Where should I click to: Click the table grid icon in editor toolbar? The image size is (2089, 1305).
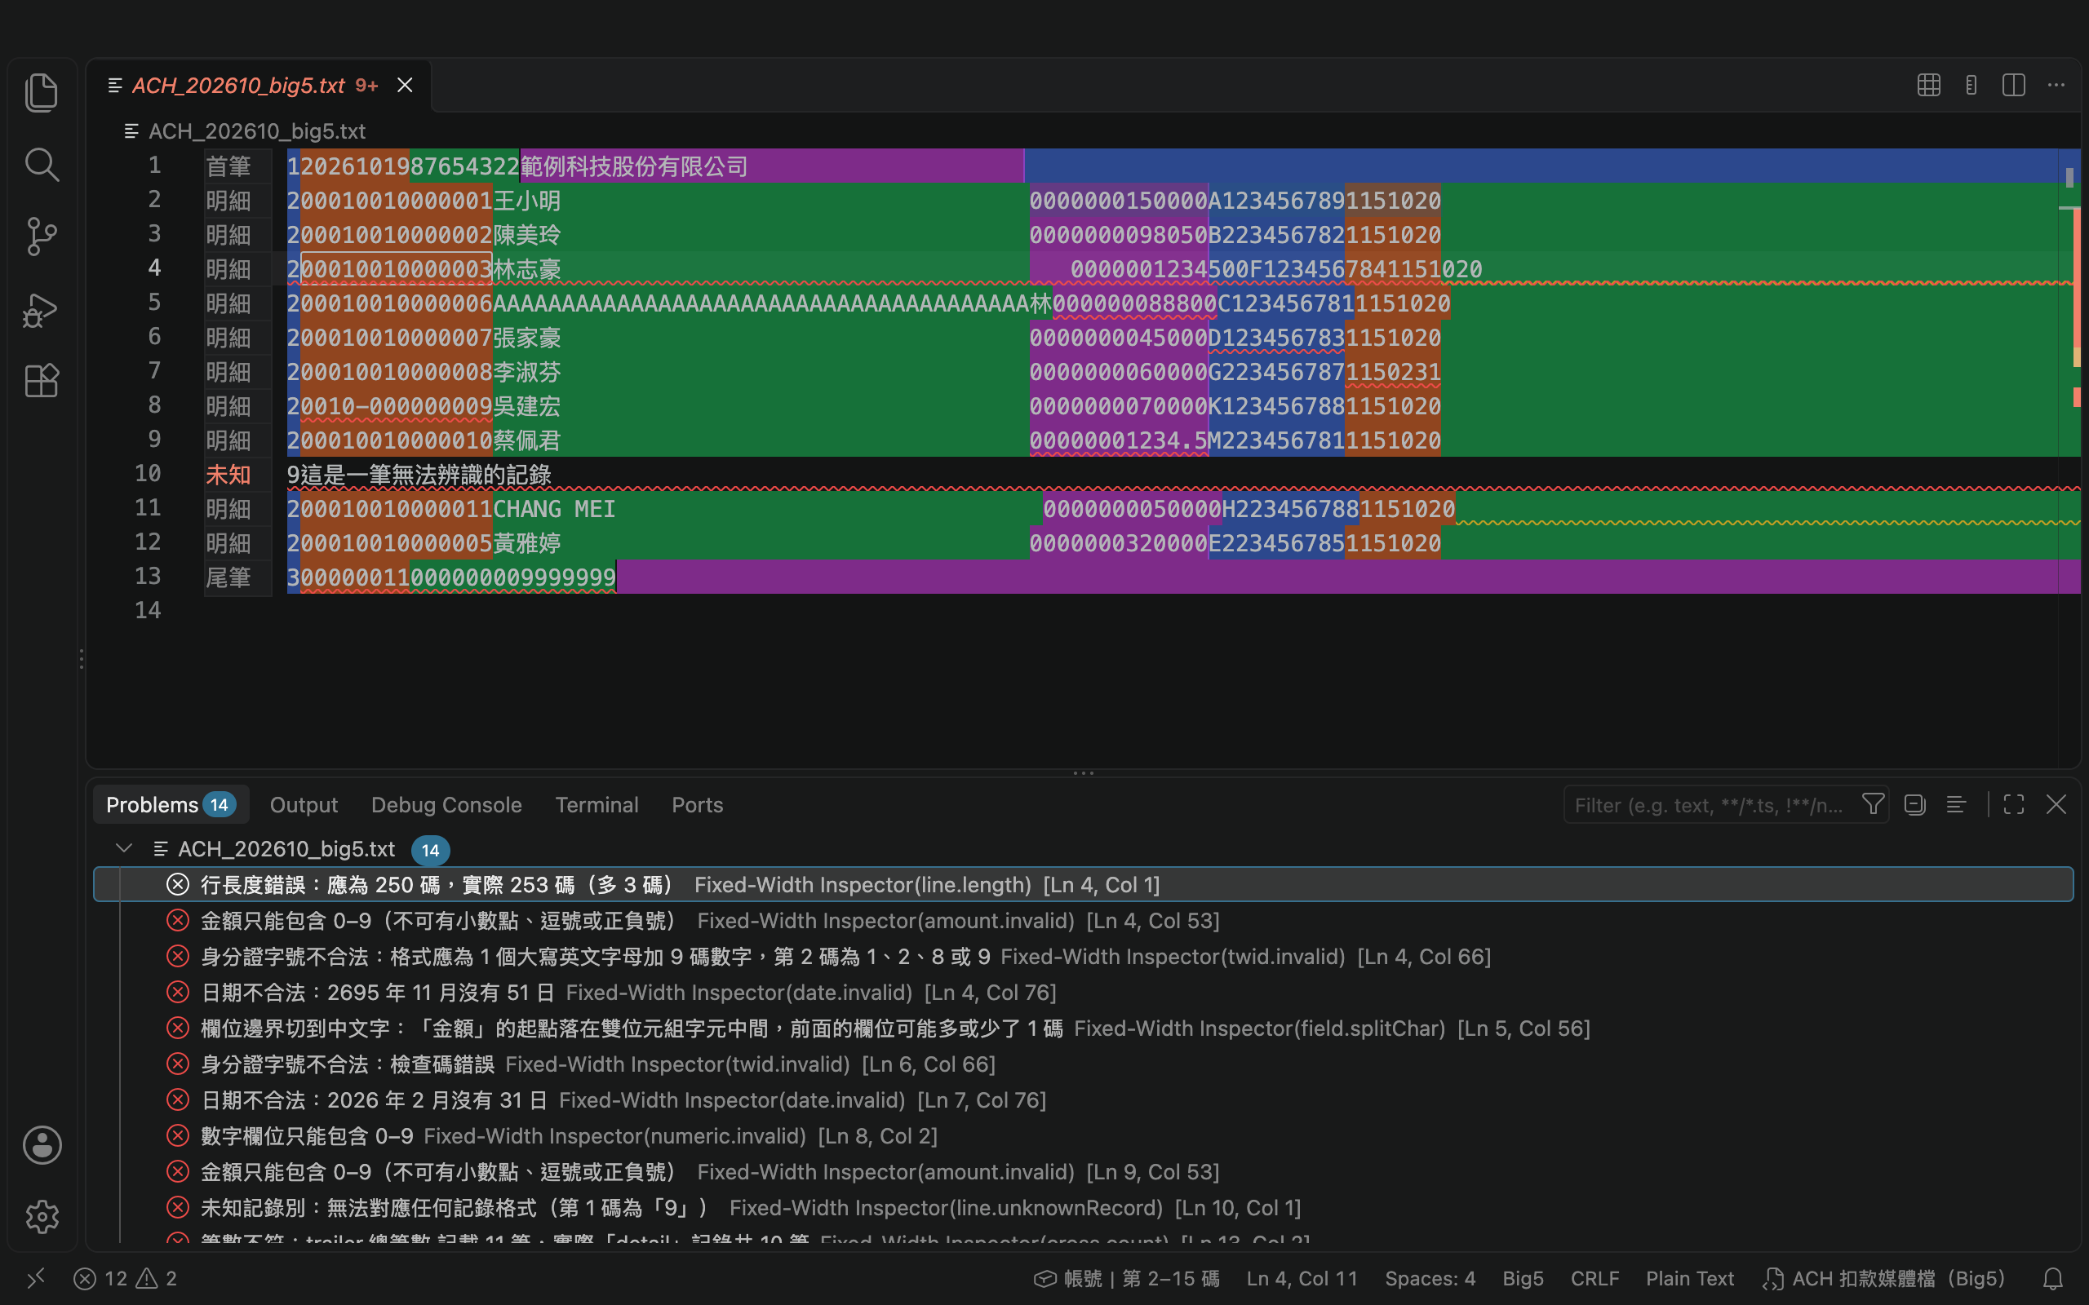pos(1928,86)
